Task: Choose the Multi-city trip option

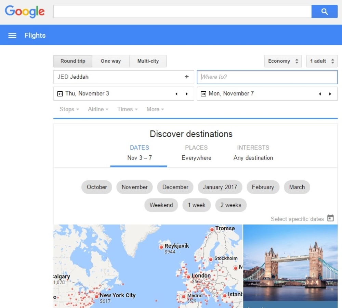Action: [x=148, y=61]
